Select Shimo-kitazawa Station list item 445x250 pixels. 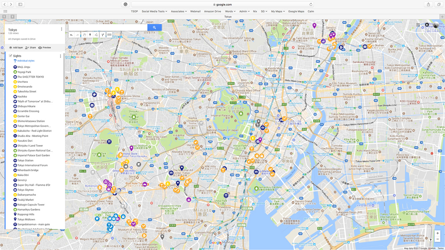pos(31,121)
